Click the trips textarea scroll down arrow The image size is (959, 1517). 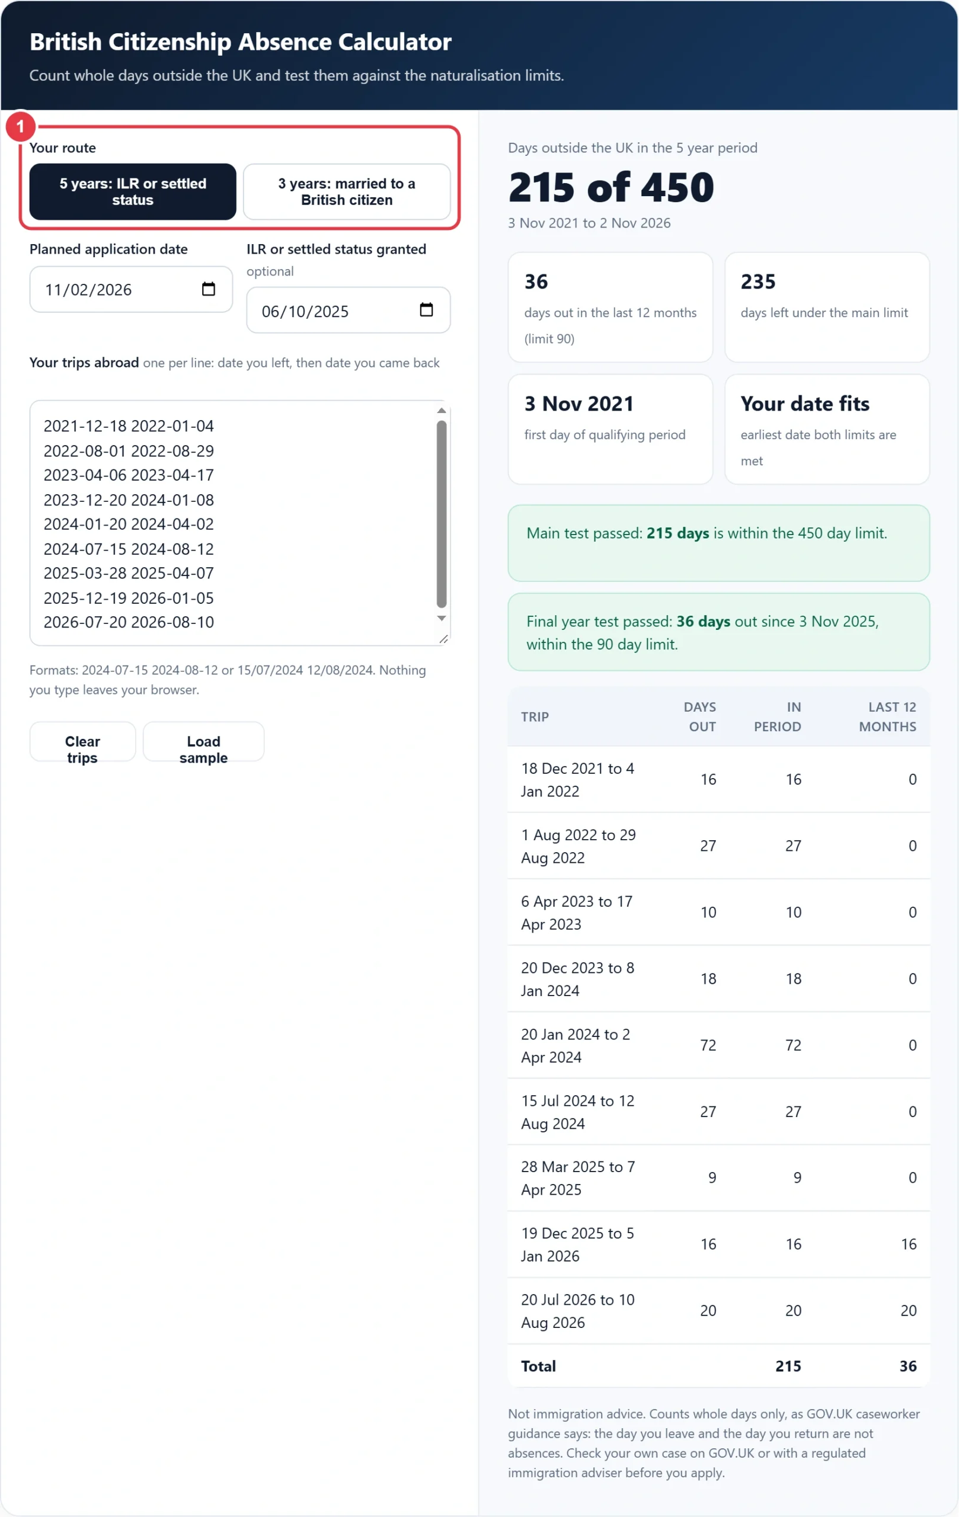[x=442, y=619]
